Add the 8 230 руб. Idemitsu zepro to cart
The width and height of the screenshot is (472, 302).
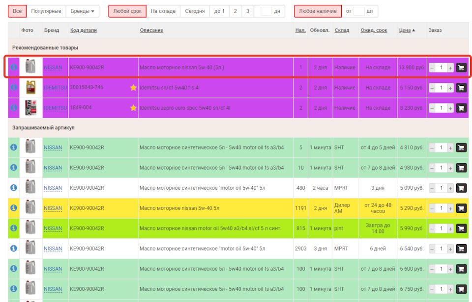click(461, 108)
